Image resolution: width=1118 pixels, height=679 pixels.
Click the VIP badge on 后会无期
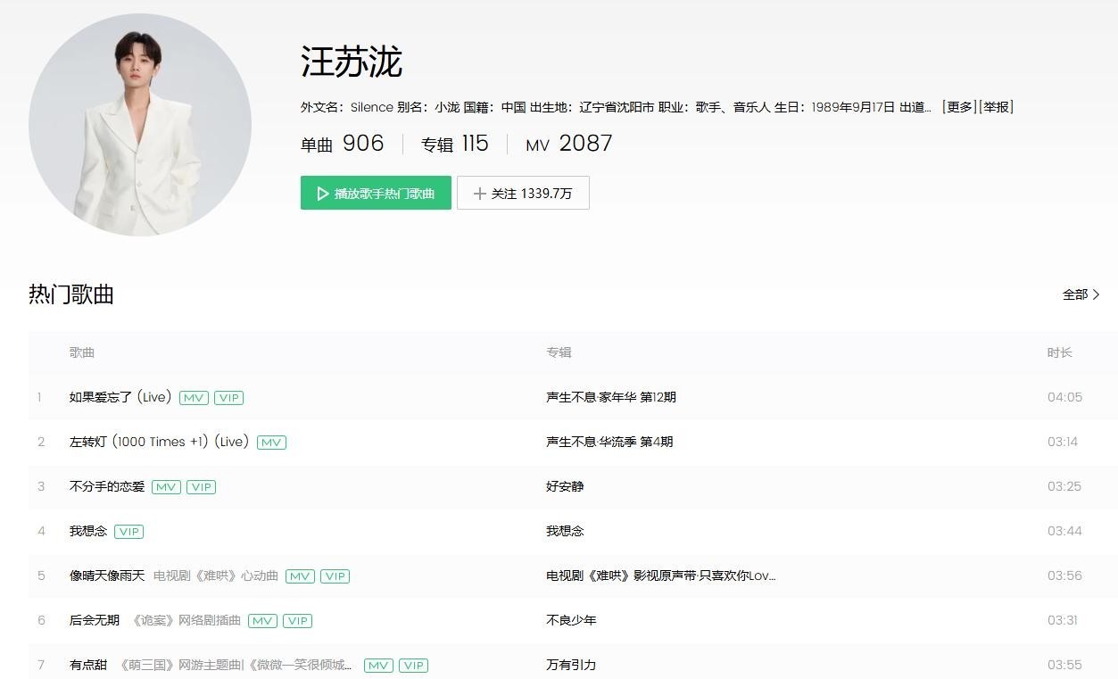(x=298, y=621)
